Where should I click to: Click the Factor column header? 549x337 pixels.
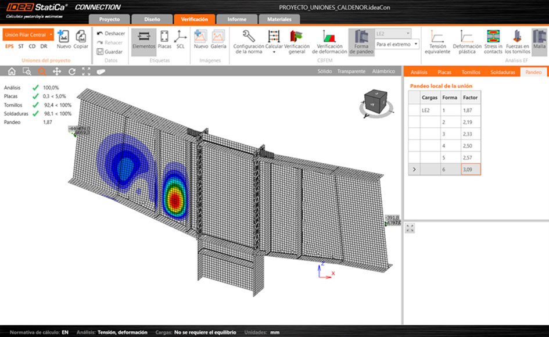click(470, 98)
